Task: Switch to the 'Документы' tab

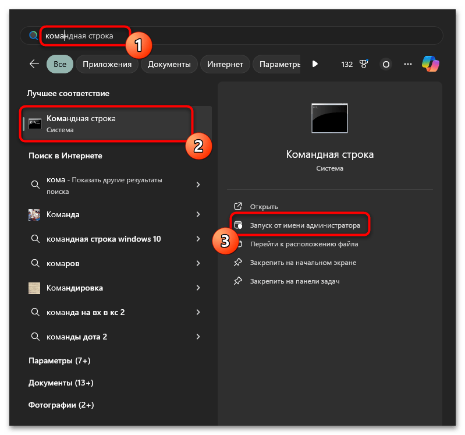Action: point(169,64)
